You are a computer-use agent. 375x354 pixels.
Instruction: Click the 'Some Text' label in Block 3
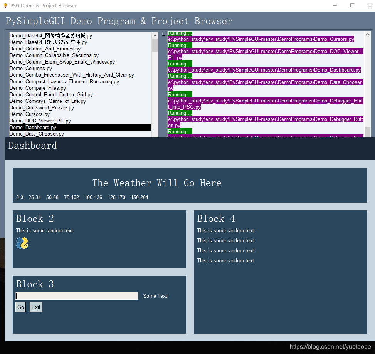point(155,296)
